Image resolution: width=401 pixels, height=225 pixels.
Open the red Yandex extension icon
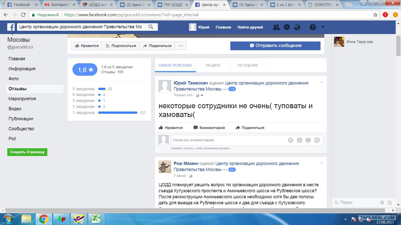point(385,15)
